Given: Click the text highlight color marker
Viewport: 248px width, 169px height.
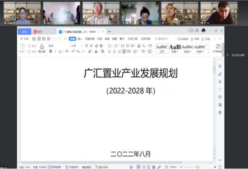Looking at the screenshot, I should (90, 51).
